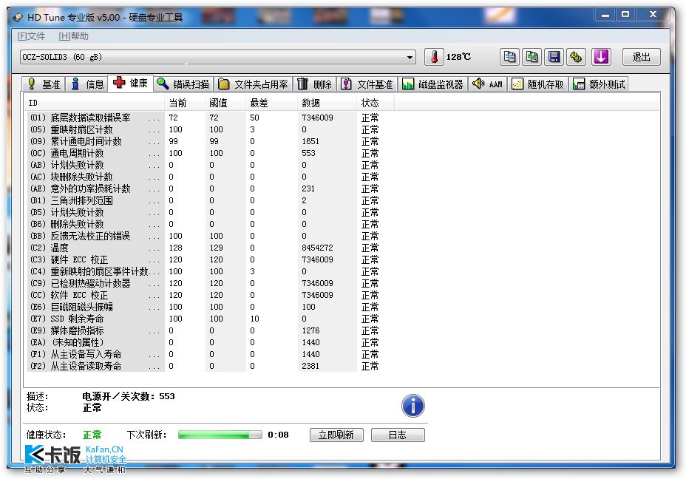Click the 0:08 refresh countdown

(x=278, y=435)
